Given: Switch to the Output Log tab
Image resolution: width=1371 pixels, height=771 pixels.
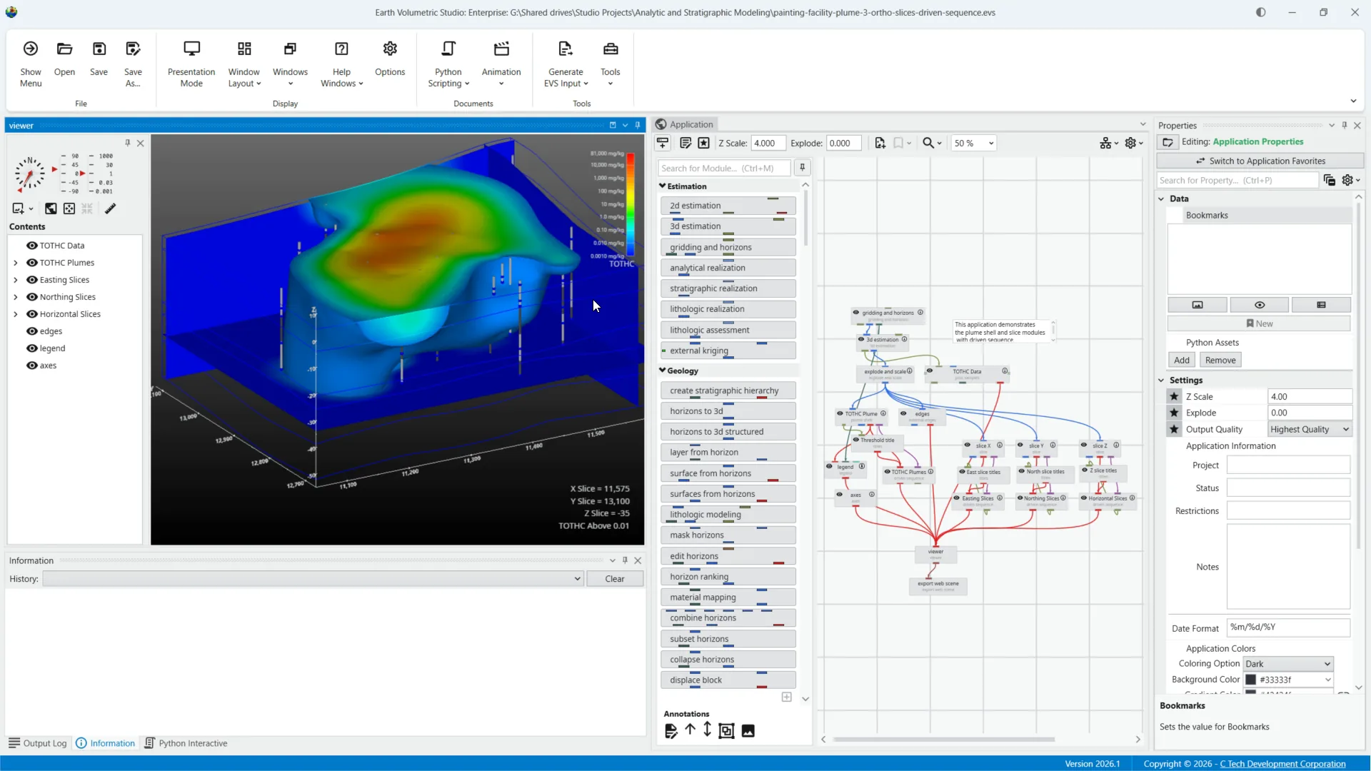Looking at the screenshot, I should (x=38, y=743).
